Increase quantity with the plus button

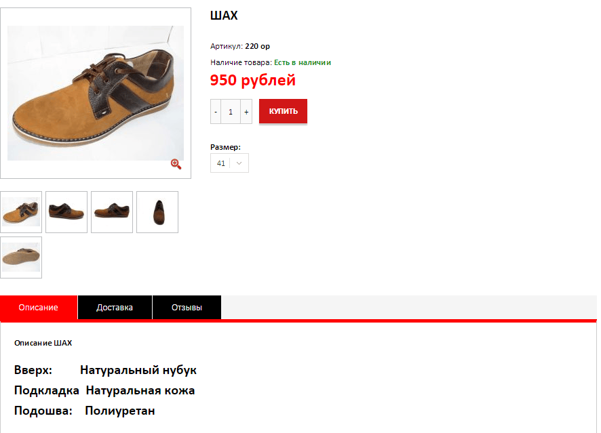tap(246, 112)
